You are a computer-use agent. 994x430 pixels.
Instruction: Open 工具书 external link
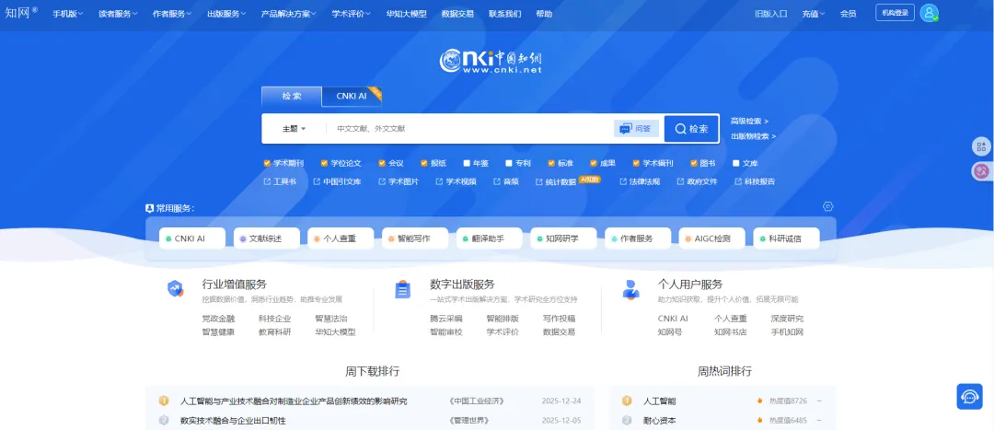point(280,181)
